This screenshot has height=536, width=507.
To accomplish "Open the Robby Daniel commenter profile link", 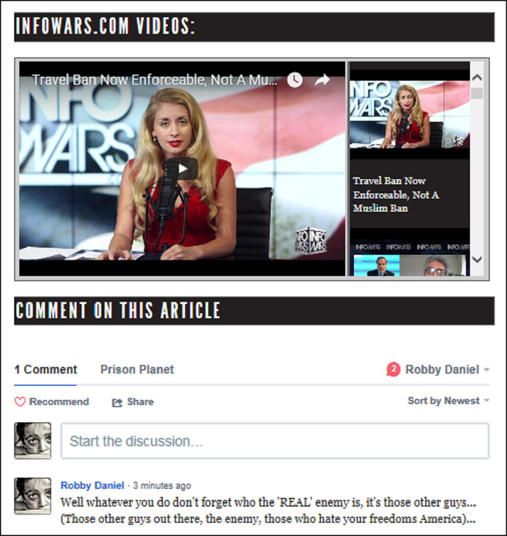I will click(x=92, y=486).
